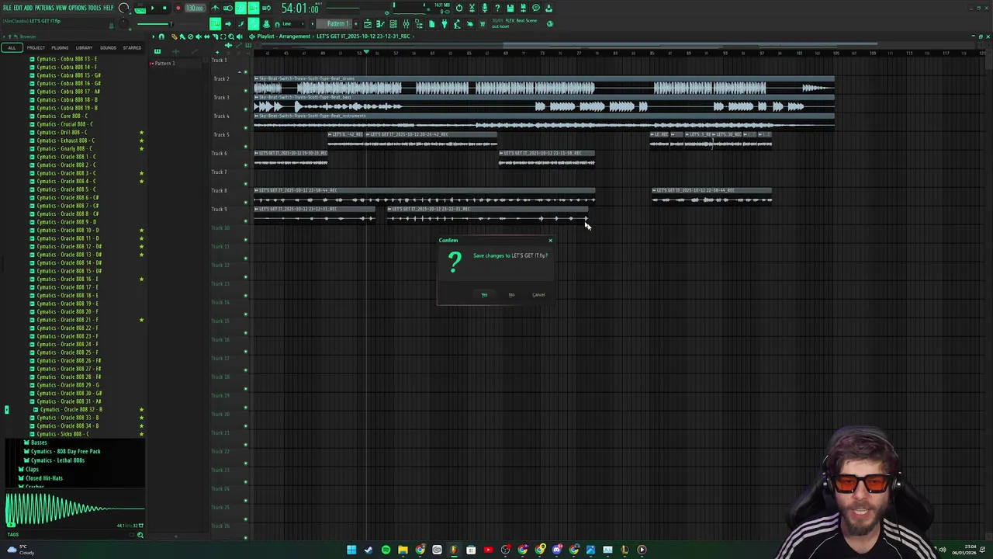Mute Track 8 with its green dot
Screen dimensions: 993x559
pyautogui.click(x=246, y=203)
